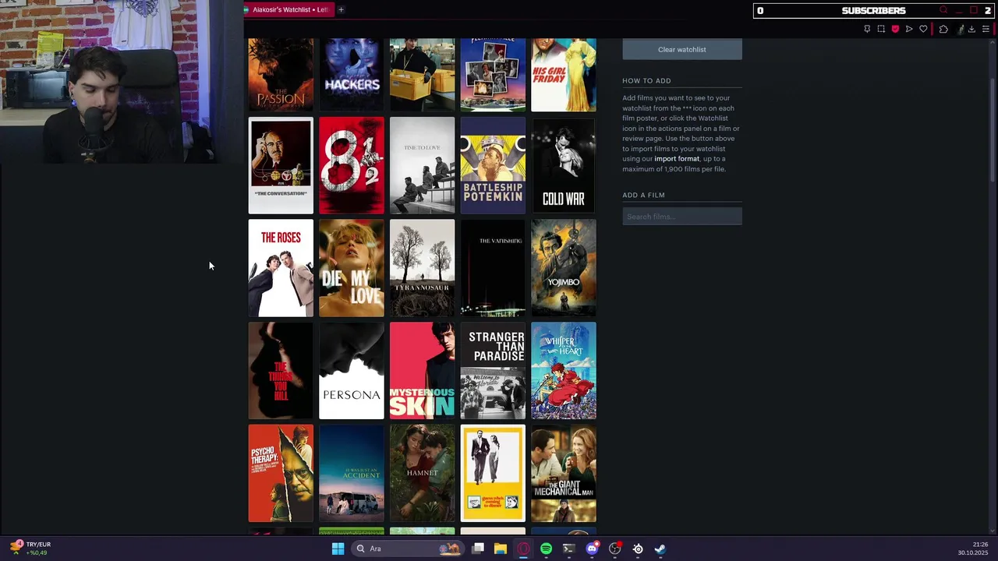Image resolution: width=998 pixels, height=561 pixels.
Task: Open the 8½ film poster
Action: tap(352, 165)
